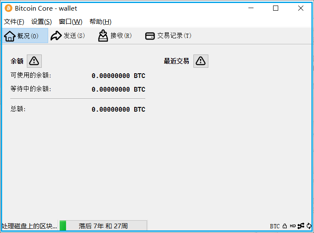
Task: Maximize the Bitcoin Core window
Action: tap(276, 8)
